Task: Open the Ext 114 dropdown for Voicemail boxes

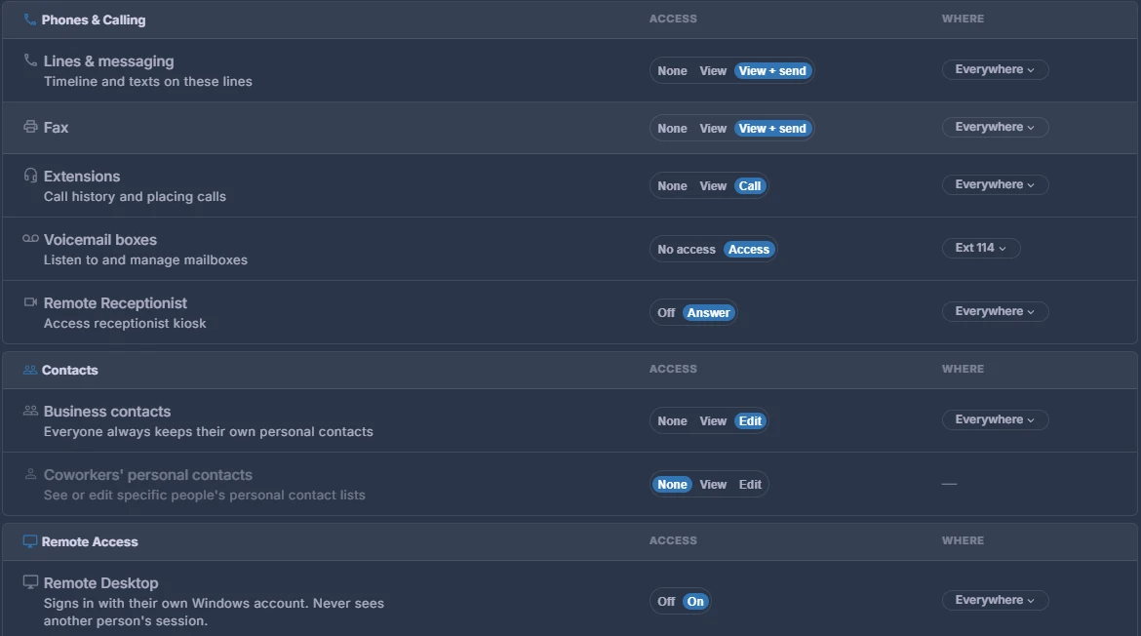Action: (x=981, y=248)
